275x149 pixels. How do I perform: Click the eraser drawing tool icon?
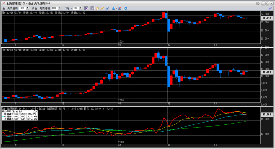coord(107,8)
